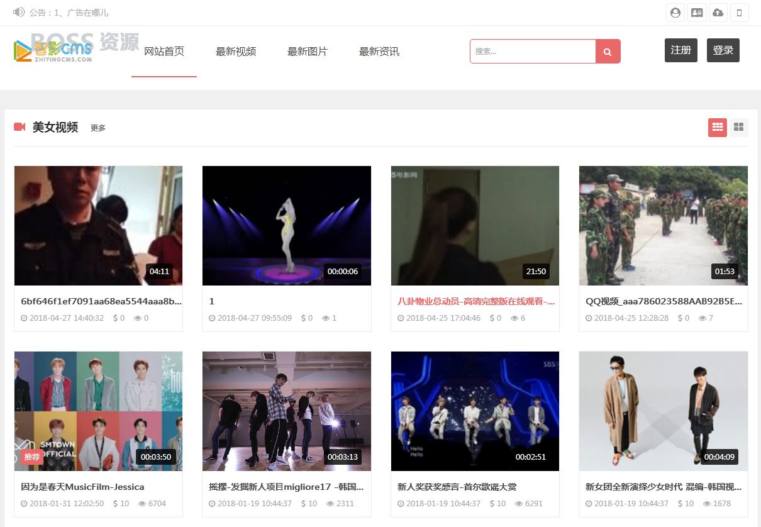Click the title QQ视频_aaa786023588AAB92B5E...
761x527 pixels.
[664, 301]
